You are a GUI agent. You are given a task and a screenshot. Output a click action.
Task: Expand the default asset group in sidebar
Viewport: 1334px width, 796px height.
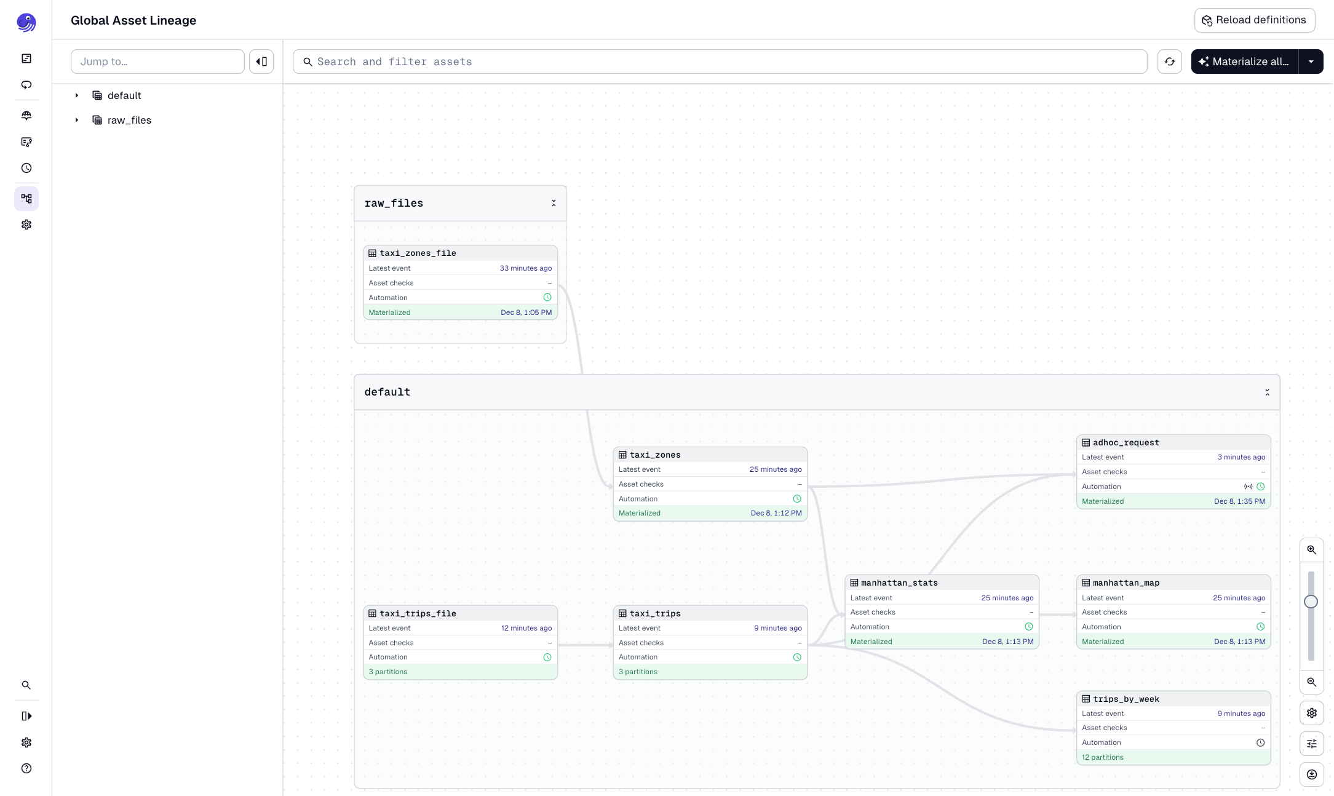pyautogui.click(x=76, y=95)
